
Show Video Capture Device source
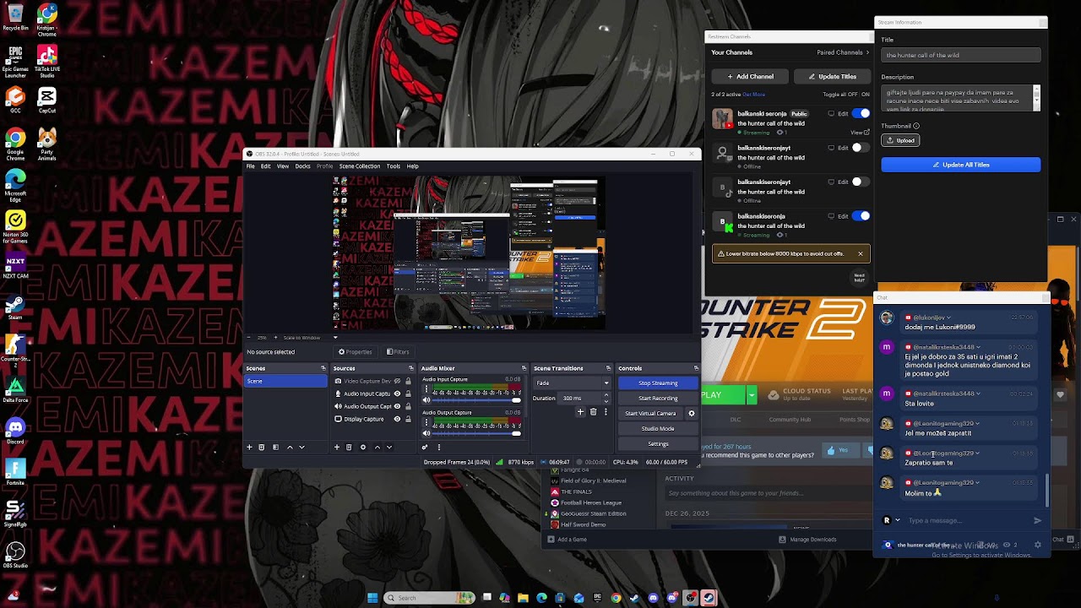click(x=397, y=381)
